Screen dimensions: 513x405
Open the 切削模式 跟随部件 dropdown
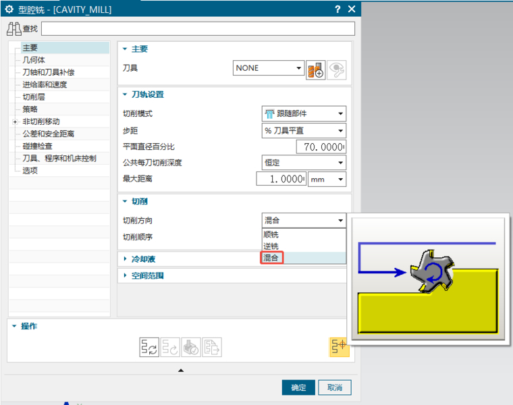coord(304,113)
